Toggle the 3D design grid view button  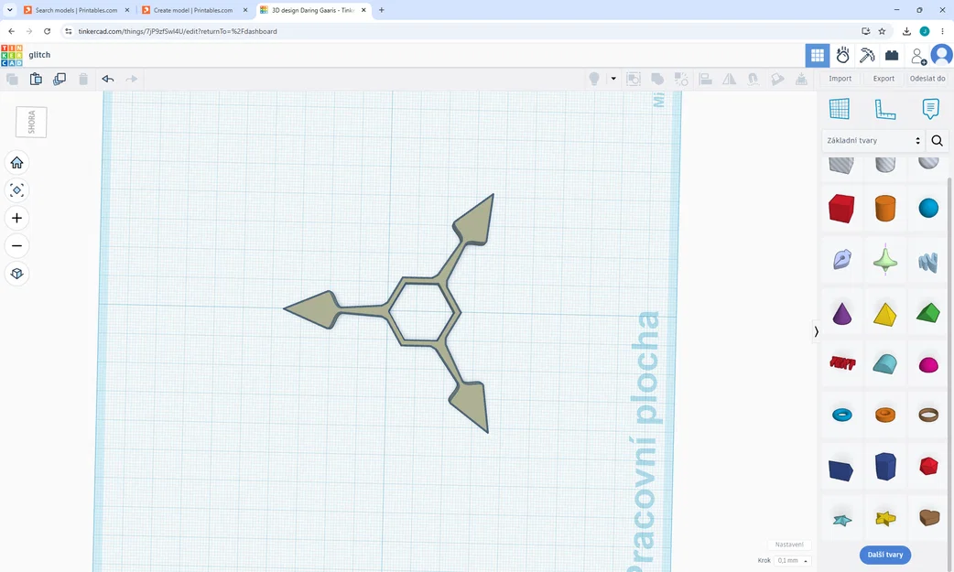817,56
